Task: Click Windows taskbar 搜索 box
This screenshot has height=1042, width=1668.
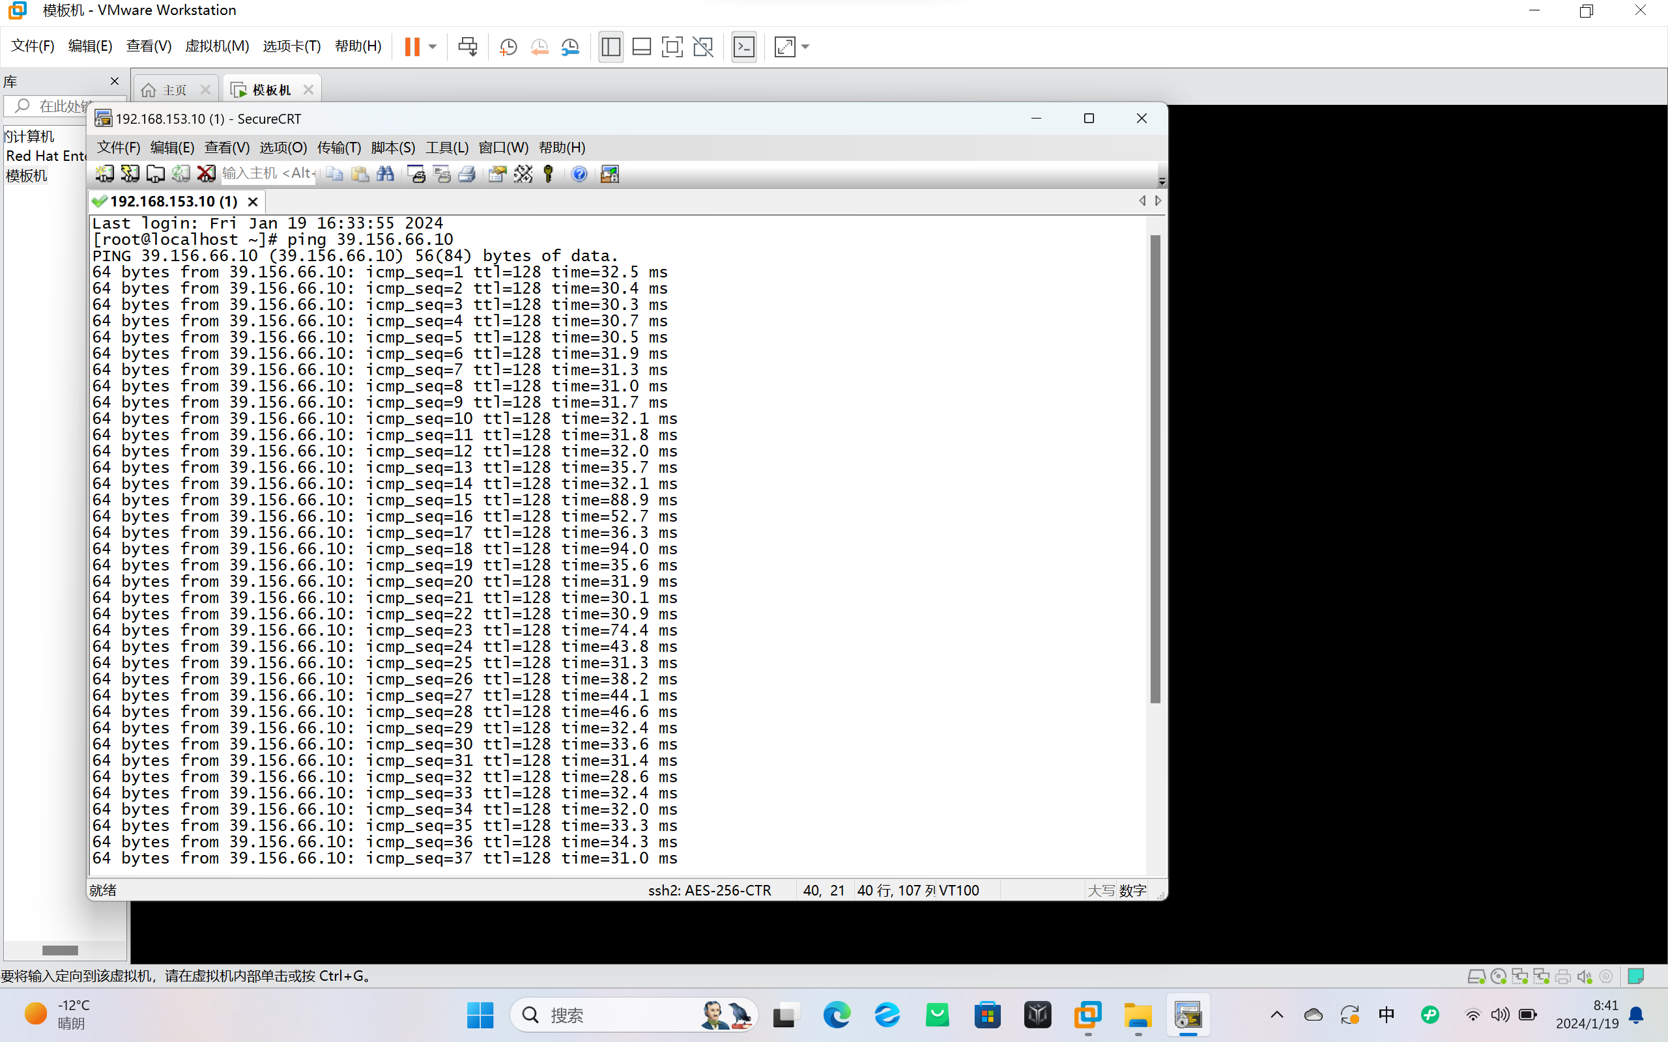Action: 633,1015
